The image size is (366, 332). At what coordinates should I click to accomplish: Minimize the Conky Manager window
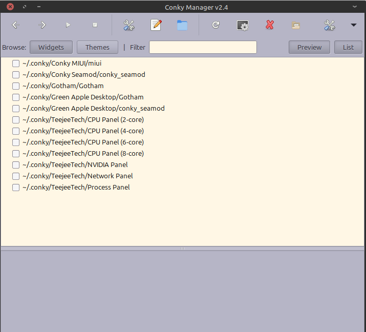39,7
